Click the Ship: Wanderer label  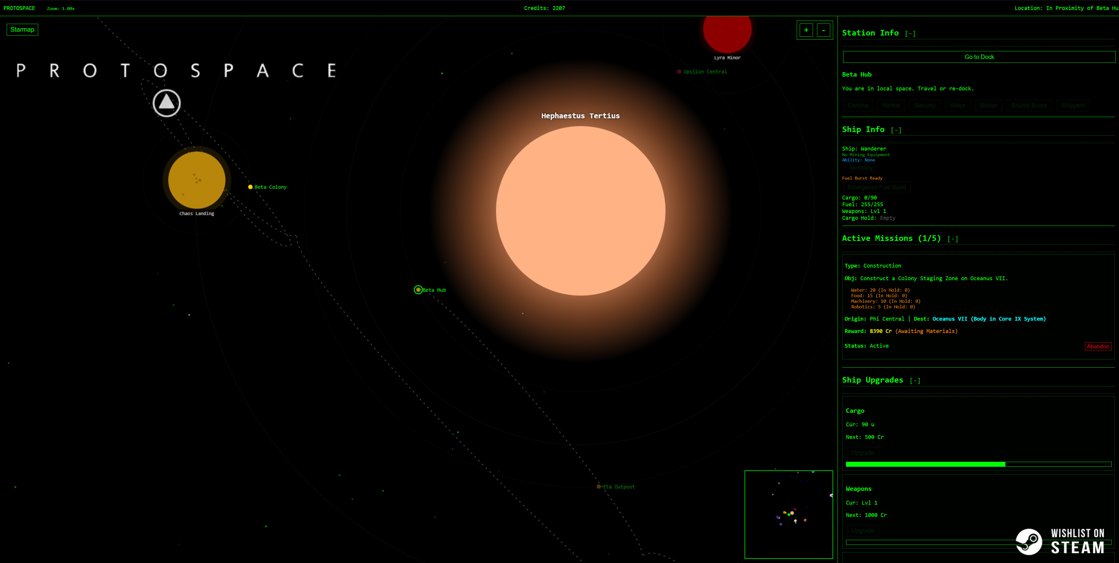coord(864,148)
